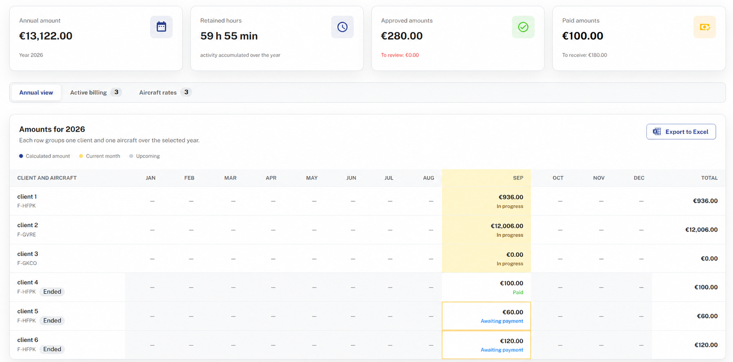Select the client 3 row name
The width and height of the screenshot is (733, 362).
coord(28,254)
